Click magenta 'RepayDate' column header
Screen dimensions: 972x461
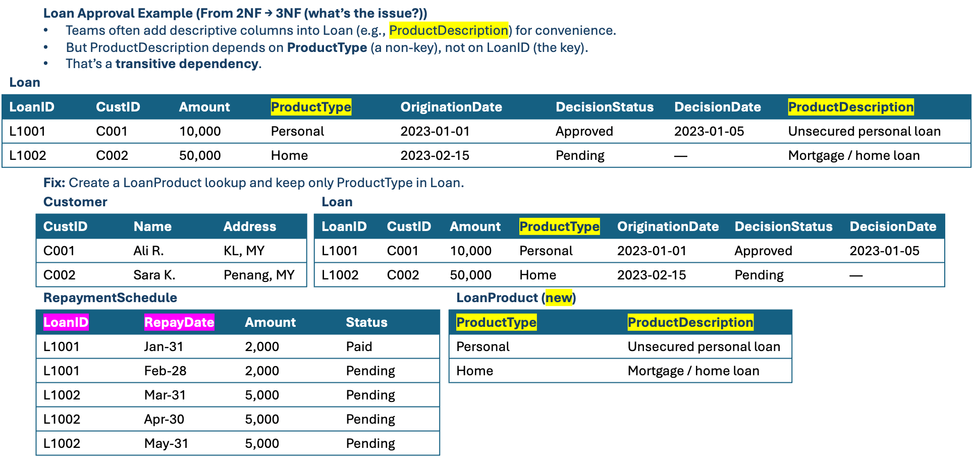point(179,322)
